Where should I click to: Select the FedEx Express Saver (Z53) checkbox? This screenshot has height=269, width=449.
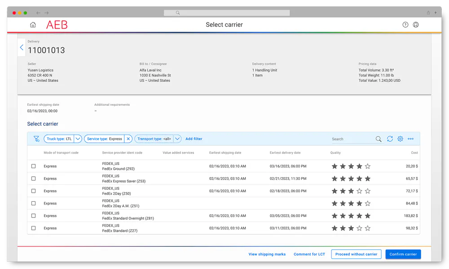tap(34, 178)
